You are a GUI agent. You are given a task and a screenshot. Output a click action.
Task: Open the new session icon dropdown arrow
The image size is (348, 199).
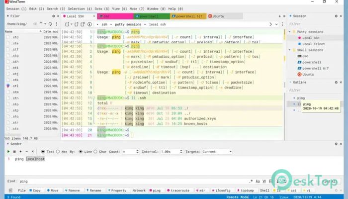click(72, 24)
